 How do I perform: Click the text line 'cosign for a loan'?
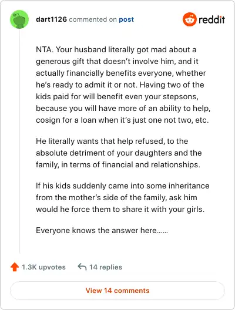click(x=122, y=120)
